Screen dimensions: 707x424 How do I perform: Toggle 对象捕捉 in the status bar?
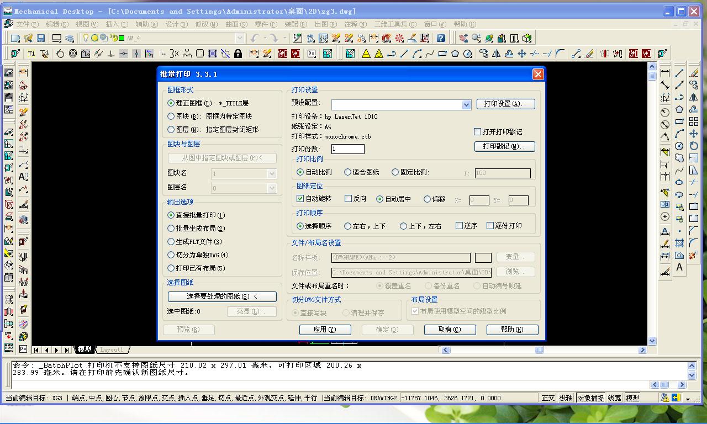tap(590, 398)
